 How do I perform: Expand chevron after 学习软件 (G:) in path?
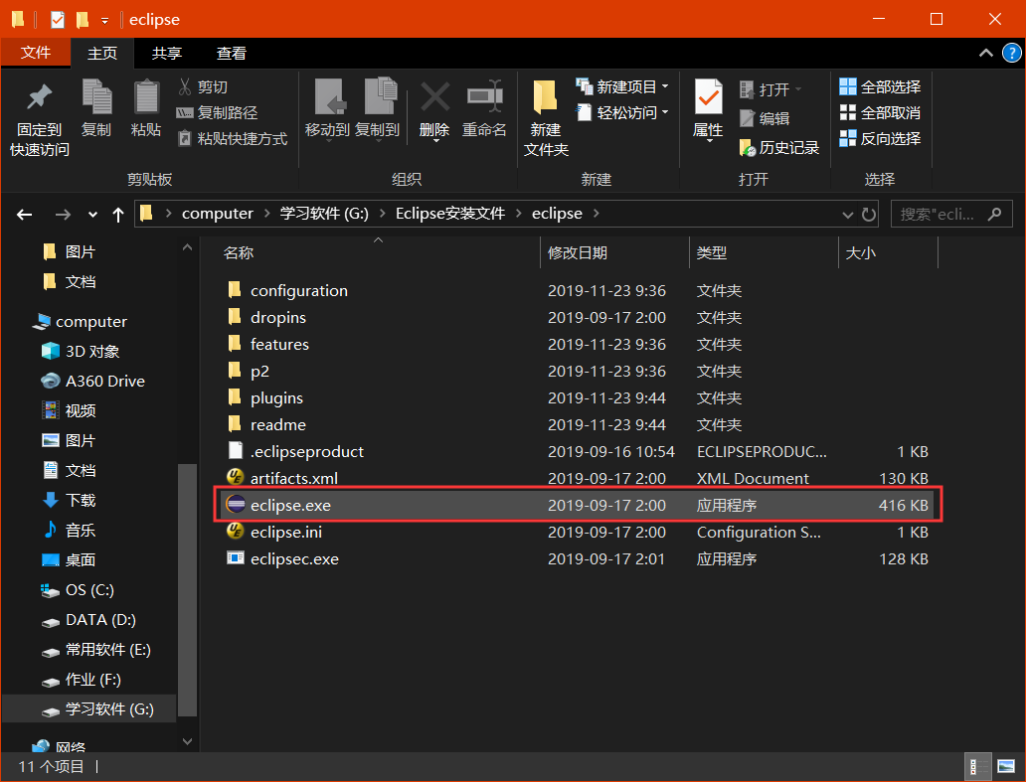pyautogui.click(x=382, y=214)
